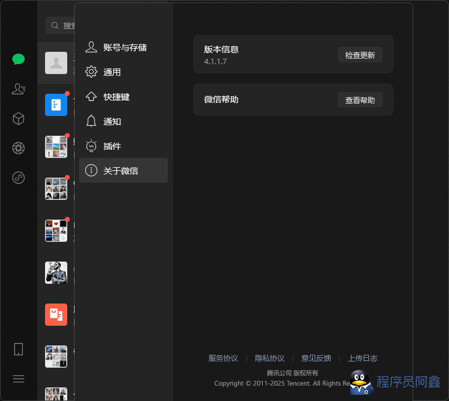Click the version number 4.1.1.7

[215, 62]
